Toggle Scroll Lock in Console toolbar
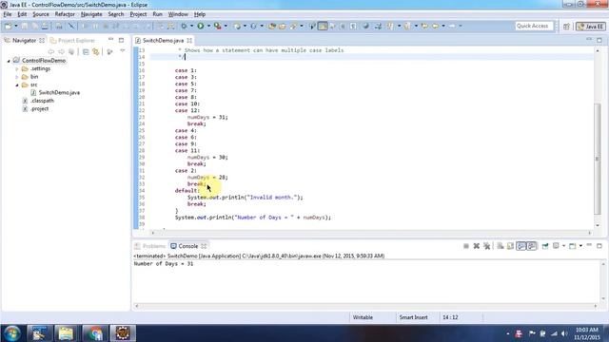The width and height of the screenshot is (609, 342). (510, 246)
